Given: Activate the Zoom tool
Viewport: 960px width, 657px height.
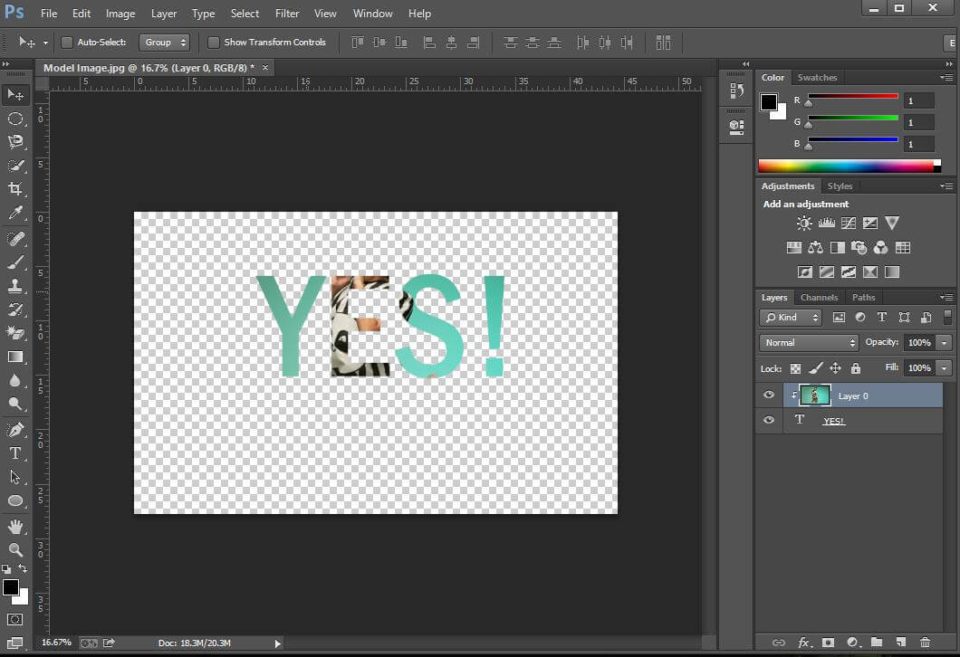Looking at the screenshot, I should click(x=14, y=549).
